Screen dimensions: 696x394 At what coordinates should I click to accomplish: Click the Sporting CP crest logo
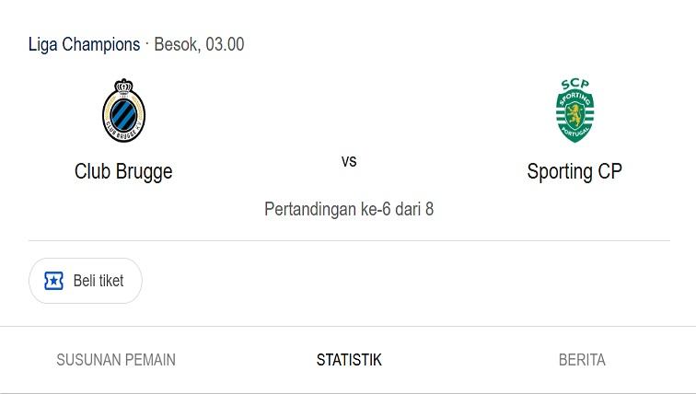click(574, 111)
